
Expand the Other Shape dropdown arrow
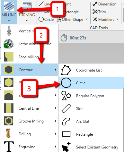tap(87, 19)
